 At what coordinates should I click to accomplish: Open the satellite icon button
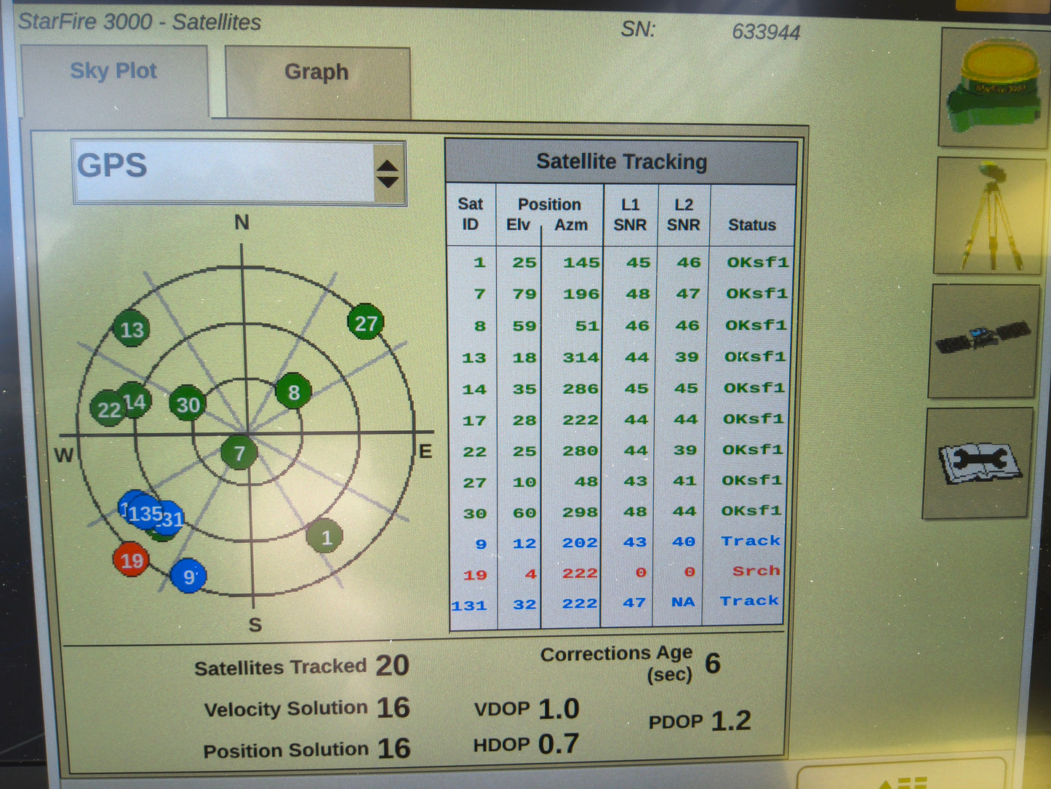click(984, 341)
